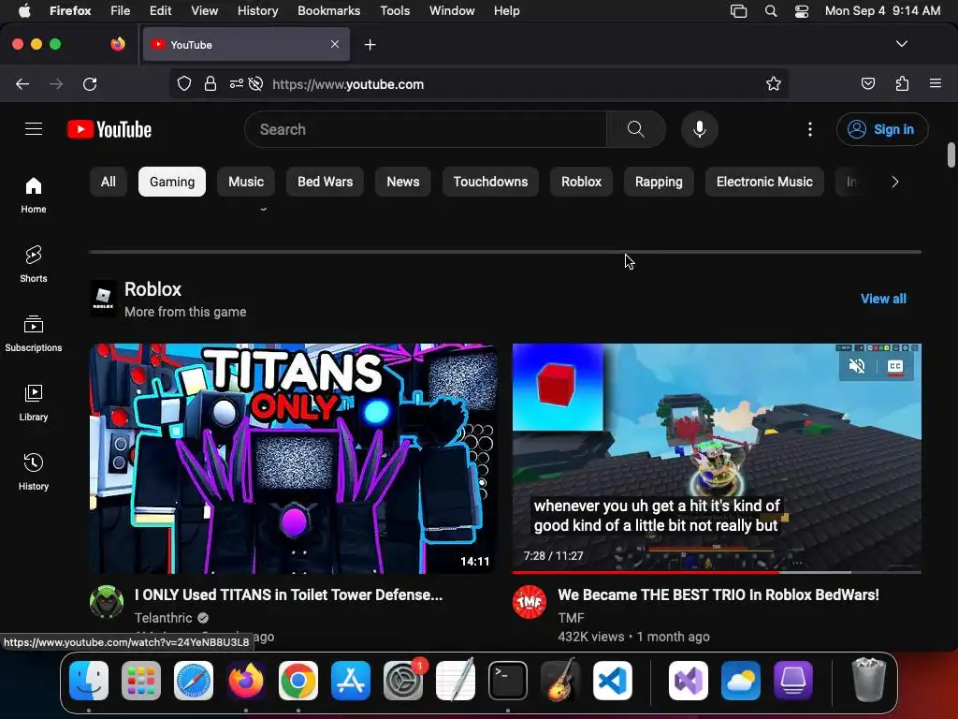Reload the page in Firefox
Viewport: 958px width, 719px height.
coord(90,83)
